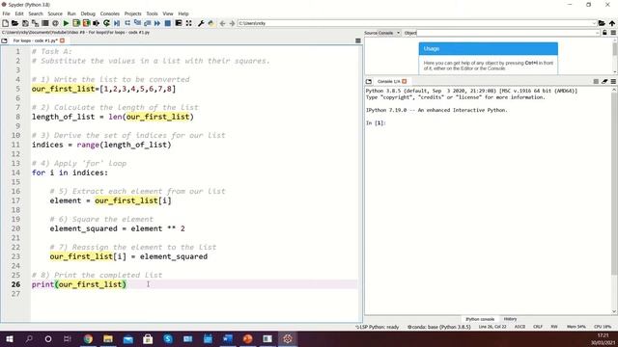Expand the Object combo box arrow

598,33
